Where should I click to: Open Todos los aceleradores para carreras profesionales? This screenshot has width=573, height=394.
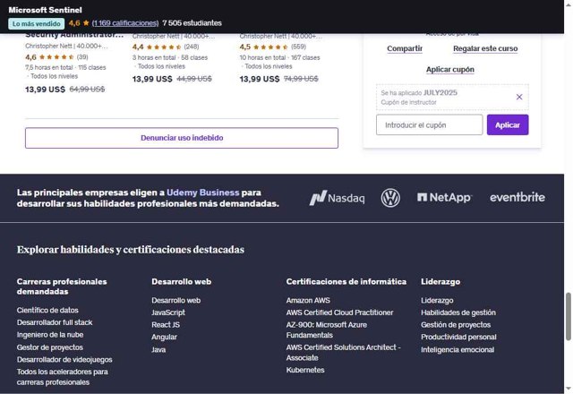(62, 377)
